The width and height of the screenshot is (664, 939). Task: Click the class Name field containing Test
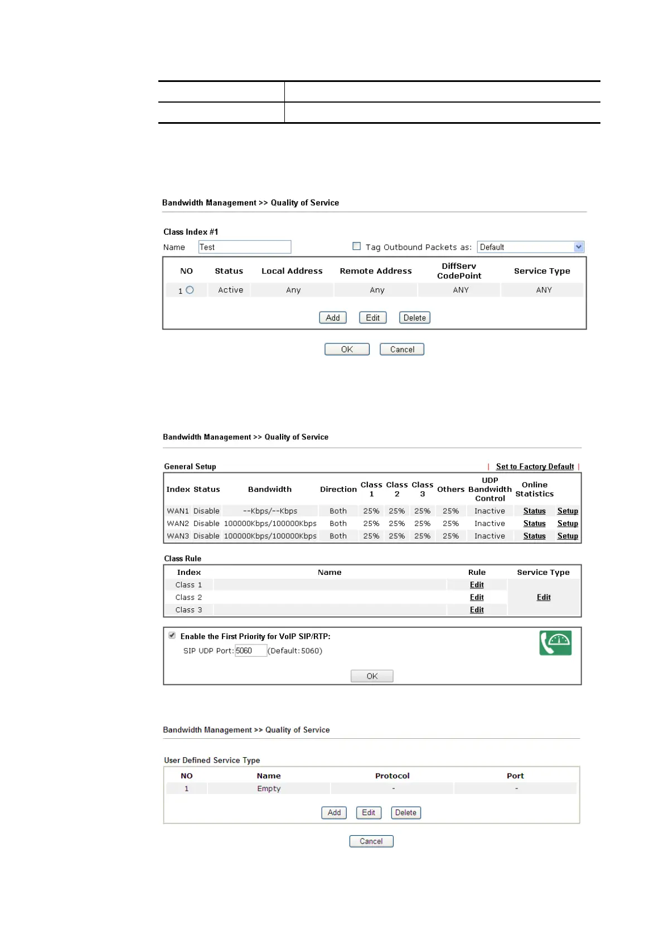coord(245,246)
